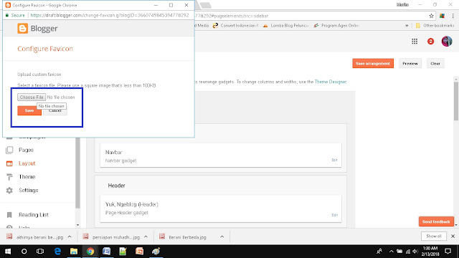The height and width of the screenshot is (258, 459).
Task: Edit the Page Header gadget
Action: (335, 215)
